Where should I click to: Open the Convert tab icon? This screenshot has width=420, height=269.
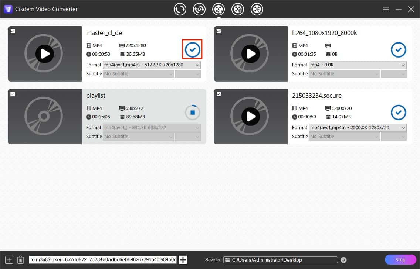180,9
